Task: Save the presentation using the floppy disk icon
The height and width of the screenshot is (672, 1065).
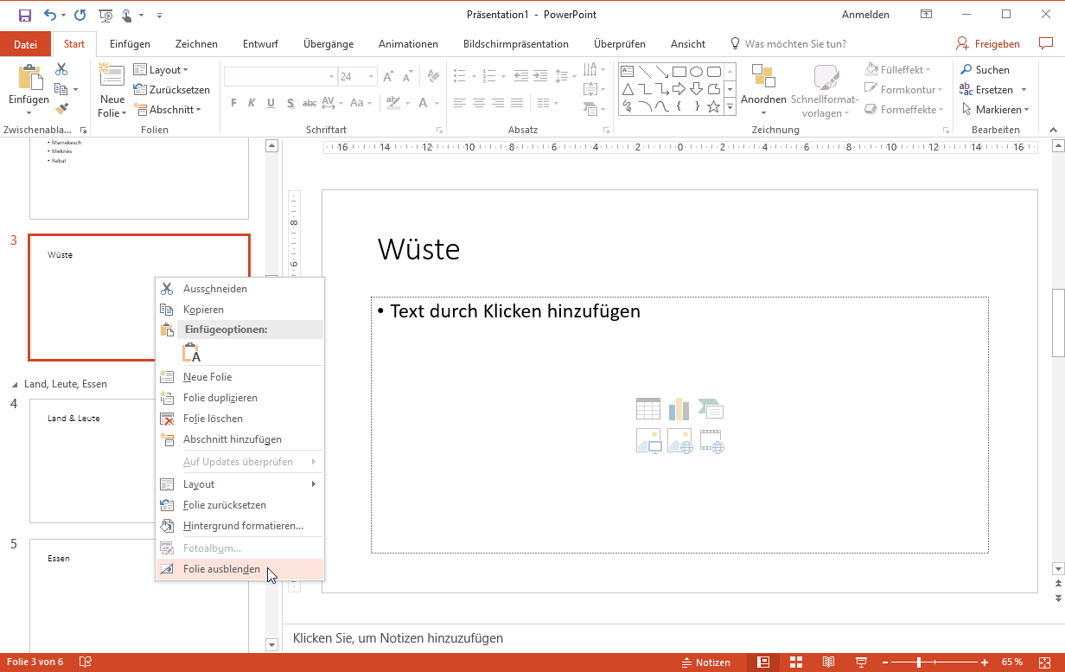Action: point(24,15)
